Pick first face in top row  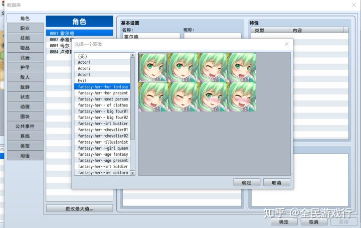pos(153,67)
